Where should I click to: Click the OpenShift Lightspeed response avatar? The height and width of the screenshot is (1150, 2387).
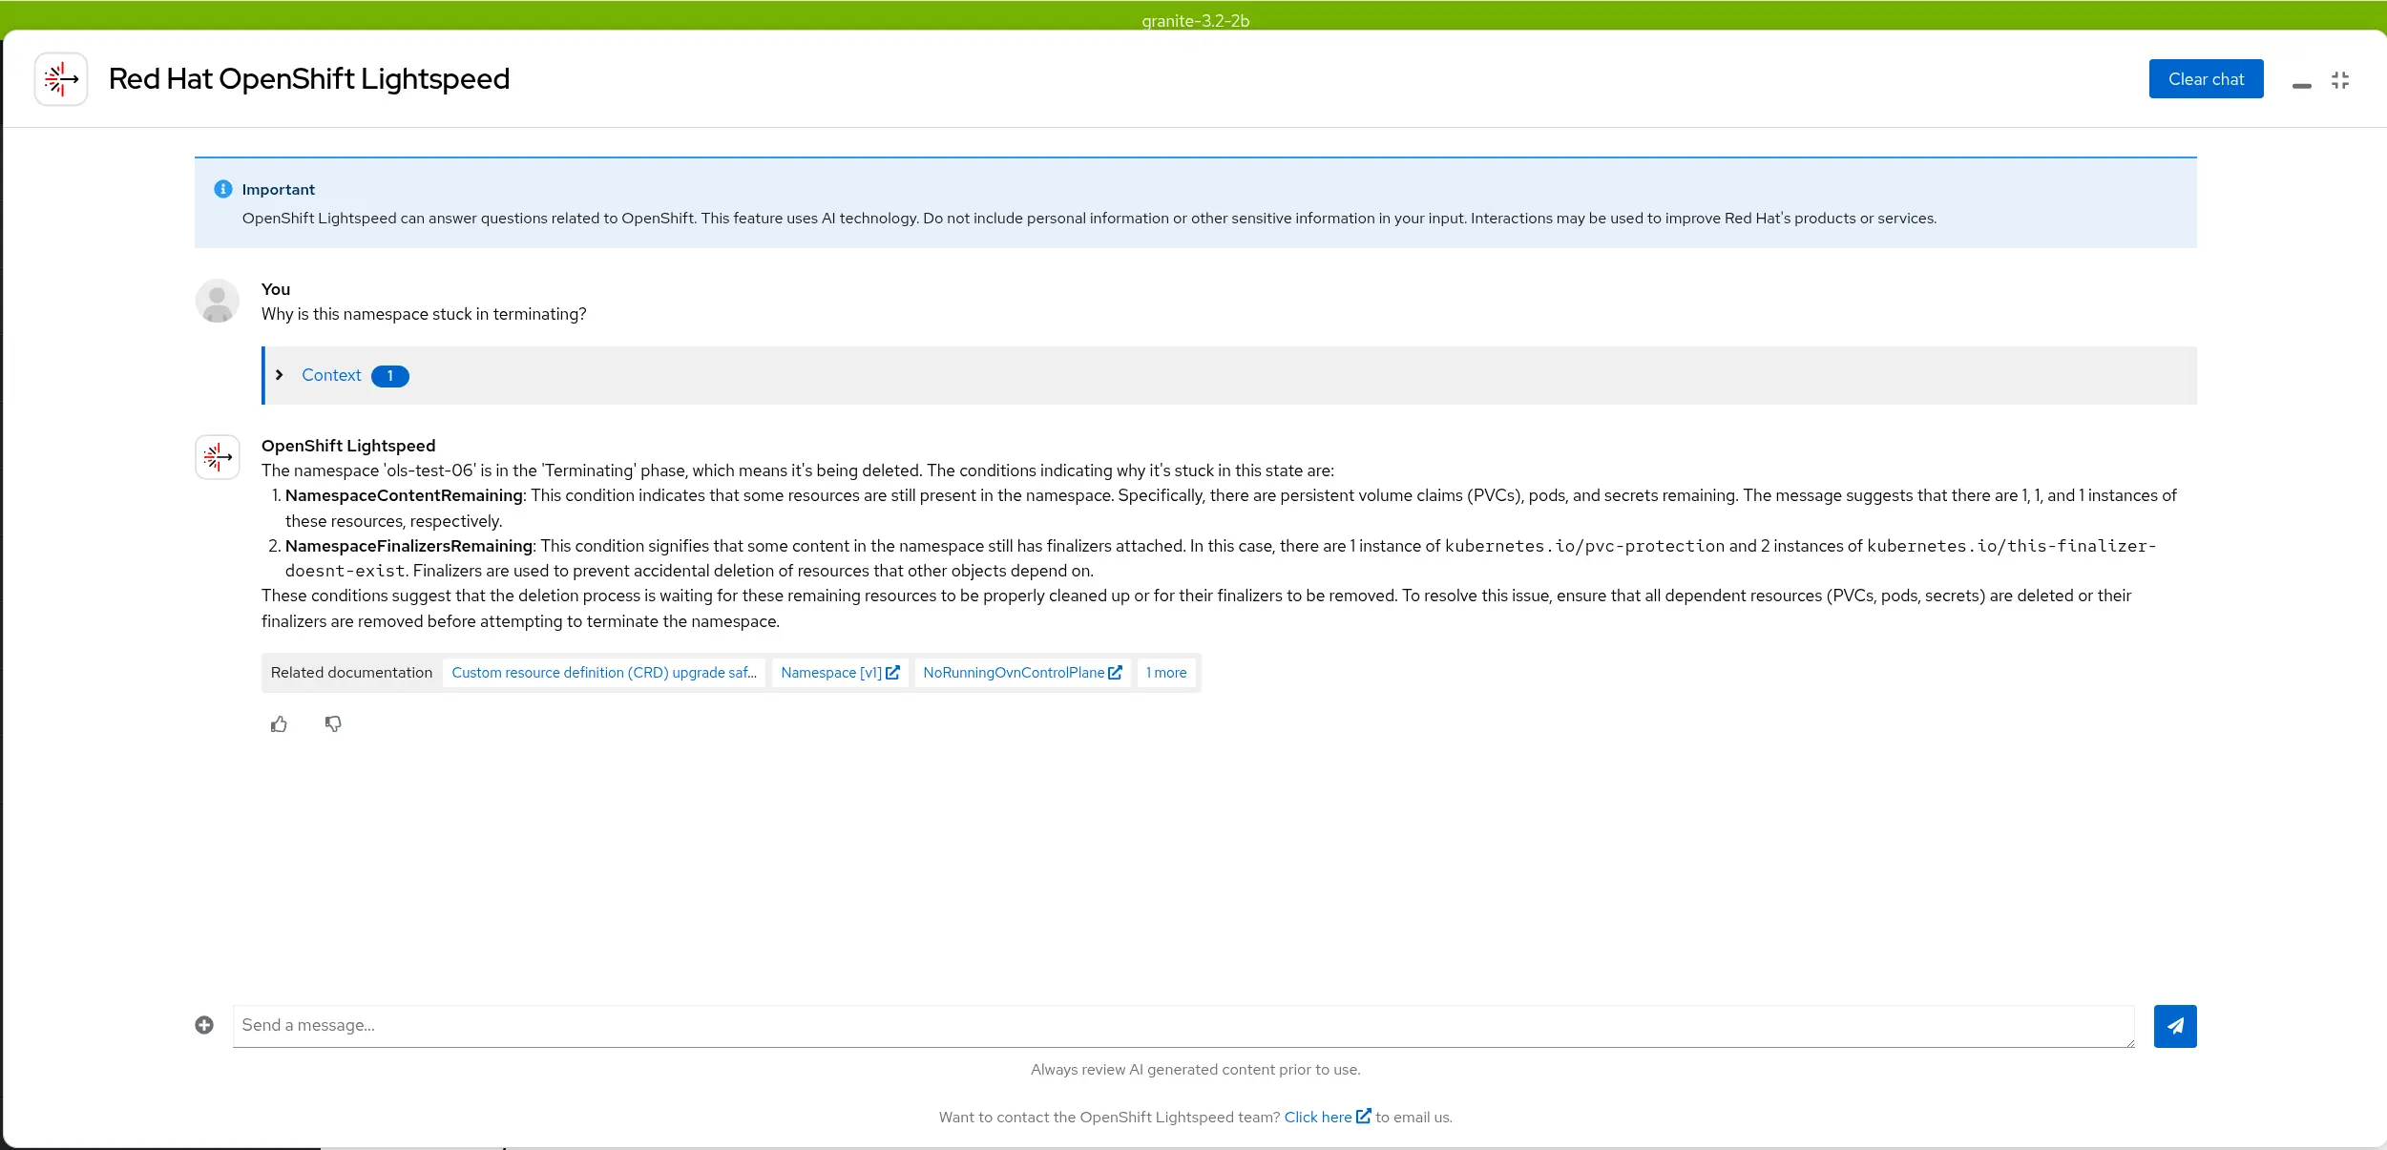point(218,457)
